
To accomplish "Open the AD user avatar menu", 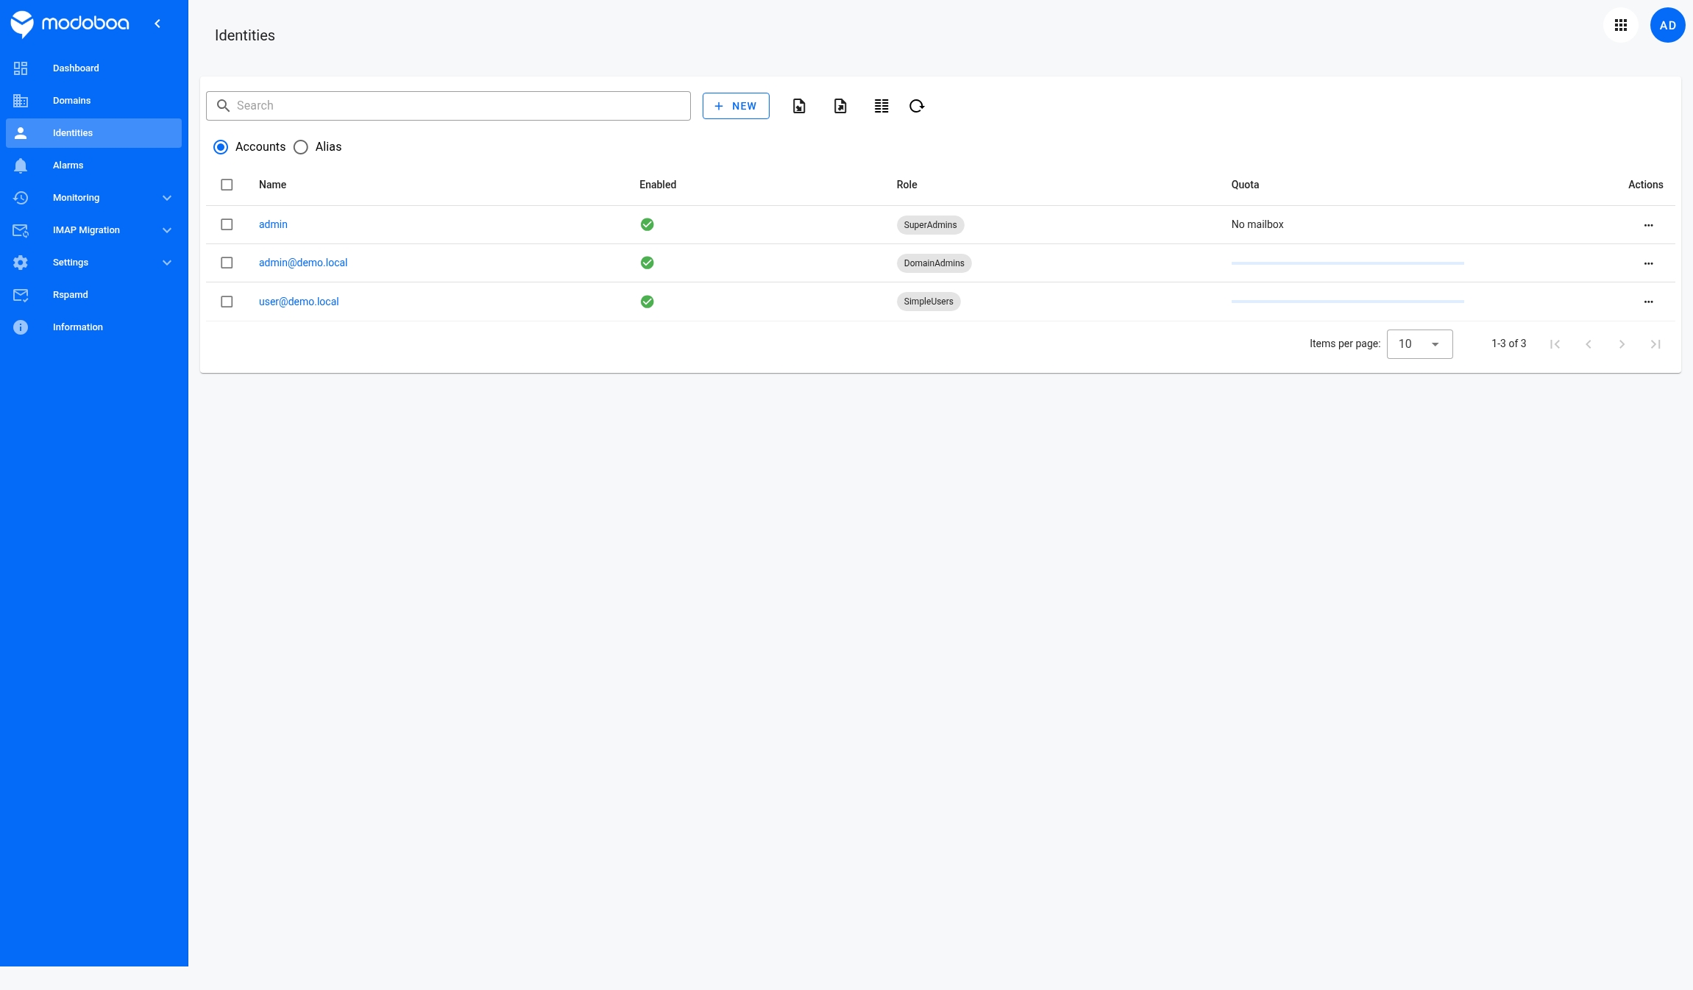I will [1667, 25].
